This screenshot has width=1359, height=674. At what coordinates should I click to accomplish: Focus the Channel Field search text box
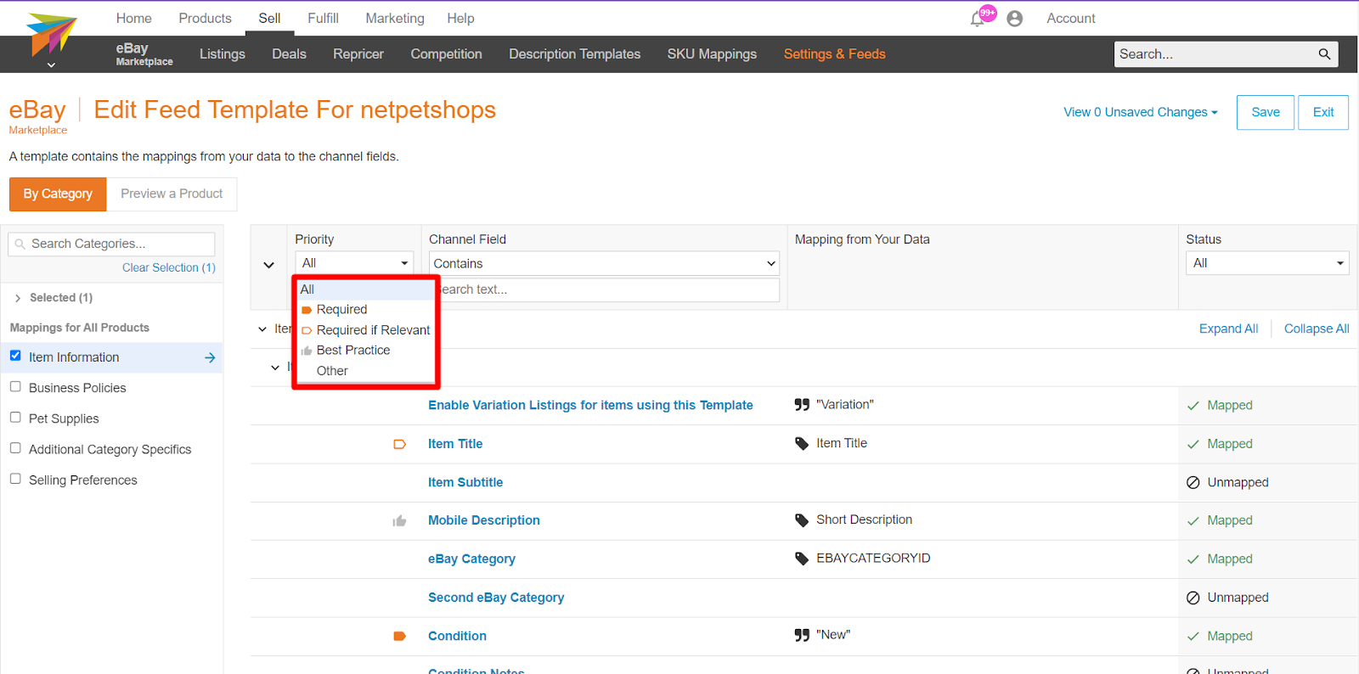(x=604, y=289)
